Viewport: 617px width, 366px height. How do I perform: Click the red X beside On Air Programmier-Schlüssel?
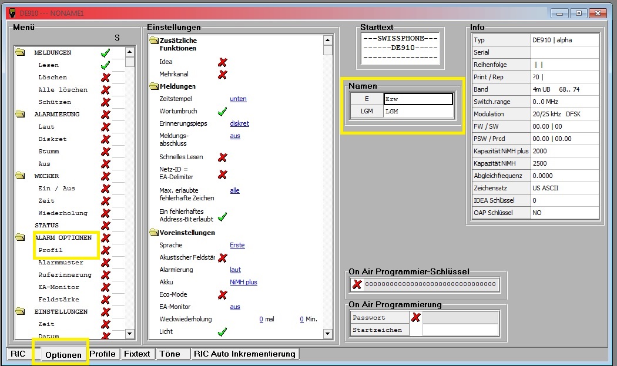pos(357,285)
